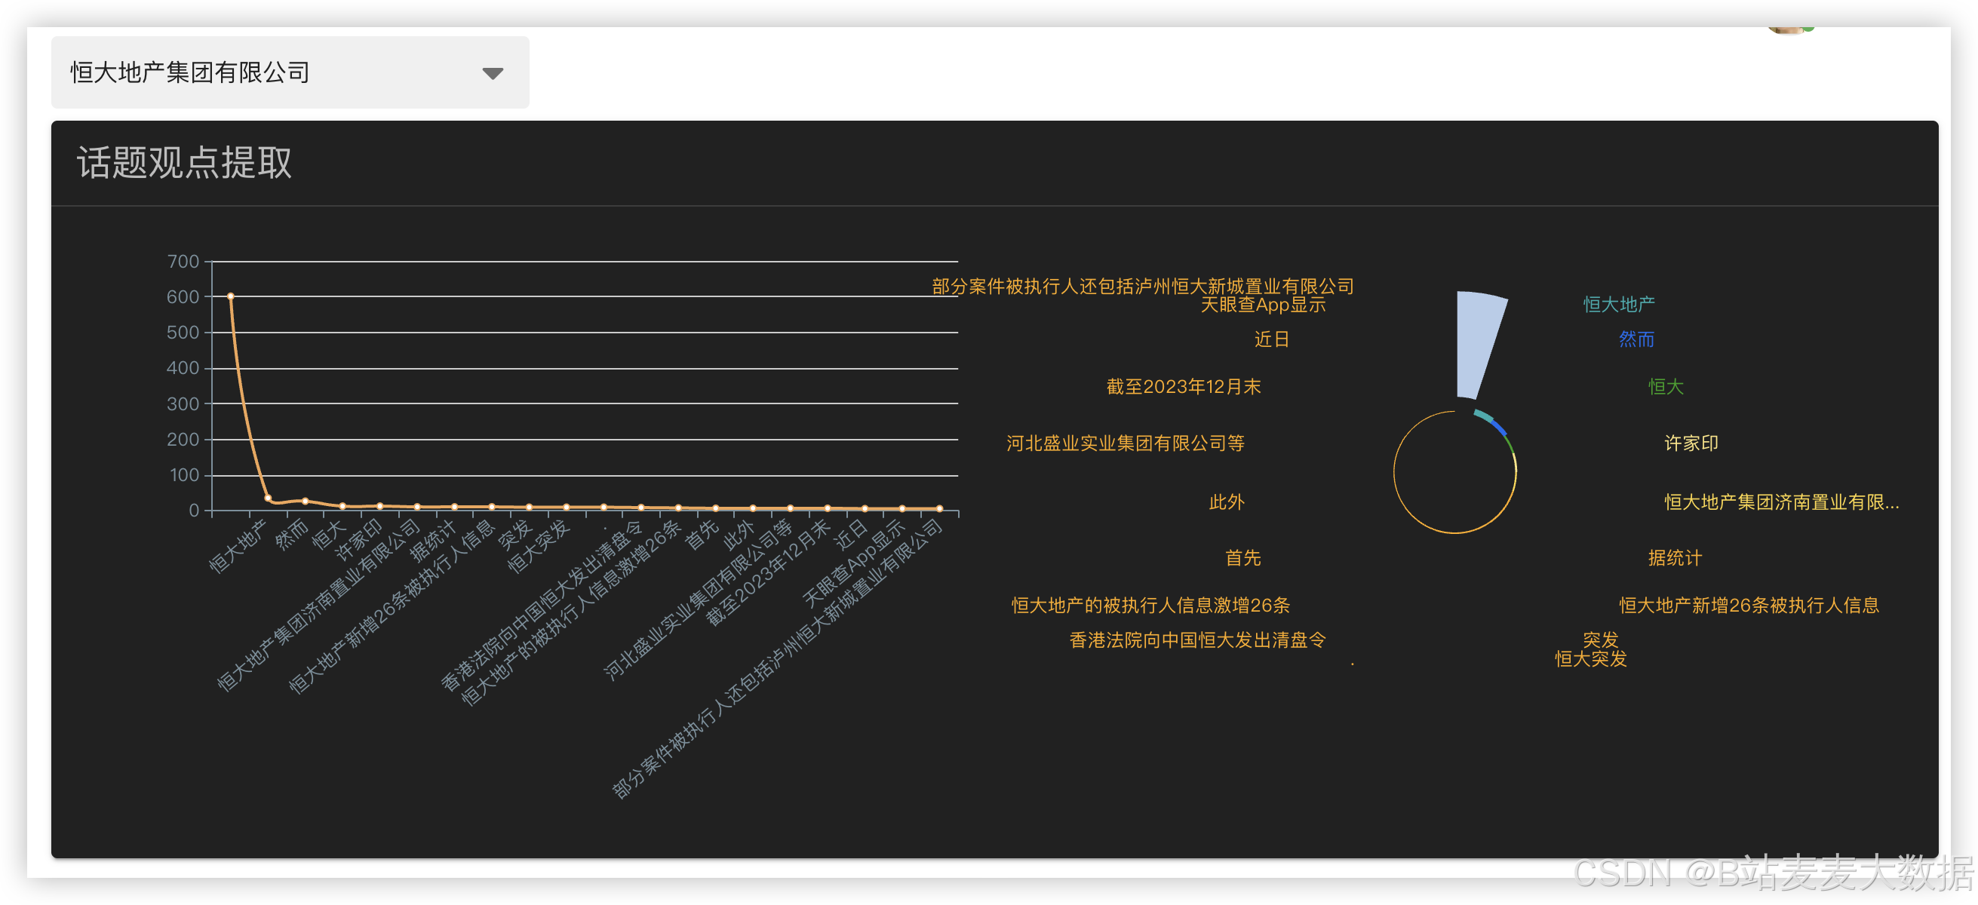Click the 话题观点提取 panel title

click(x=183, y=163)
